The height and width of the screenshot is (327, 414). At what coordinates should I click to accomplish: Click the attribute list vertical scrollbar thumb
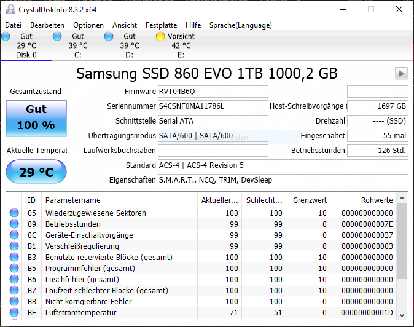coord(402,241)
